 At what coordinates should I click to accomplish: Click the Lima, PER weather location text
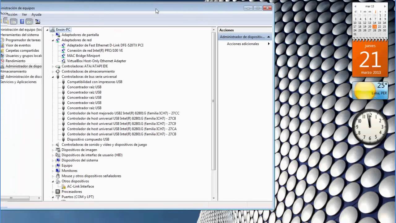click(x=379, y=93)
